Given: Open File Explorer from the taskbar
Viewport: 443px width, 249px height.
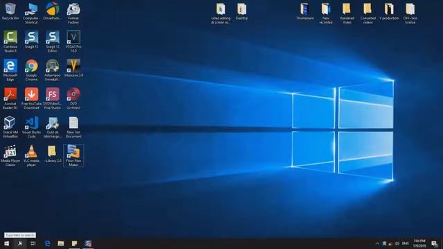Looking at the screenshot, I should point(61,243).
